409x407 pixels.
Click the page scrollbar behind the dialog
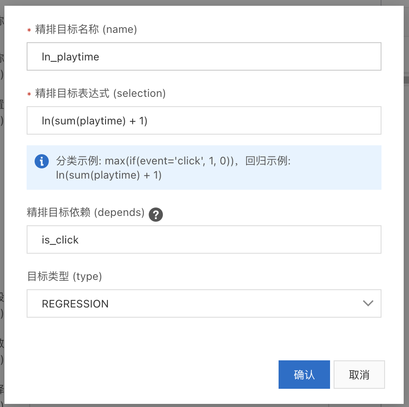406,79
